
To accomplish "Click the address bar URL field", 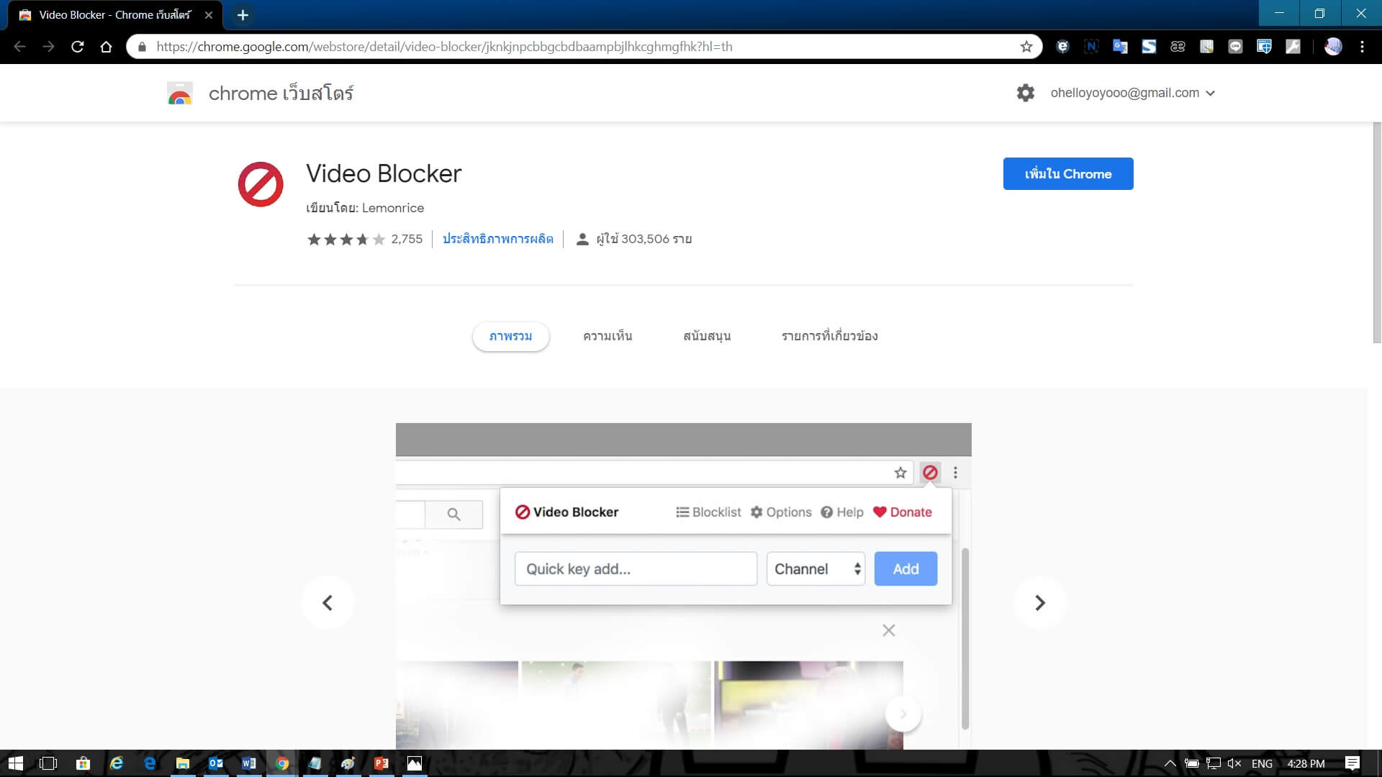I will 583,47.
